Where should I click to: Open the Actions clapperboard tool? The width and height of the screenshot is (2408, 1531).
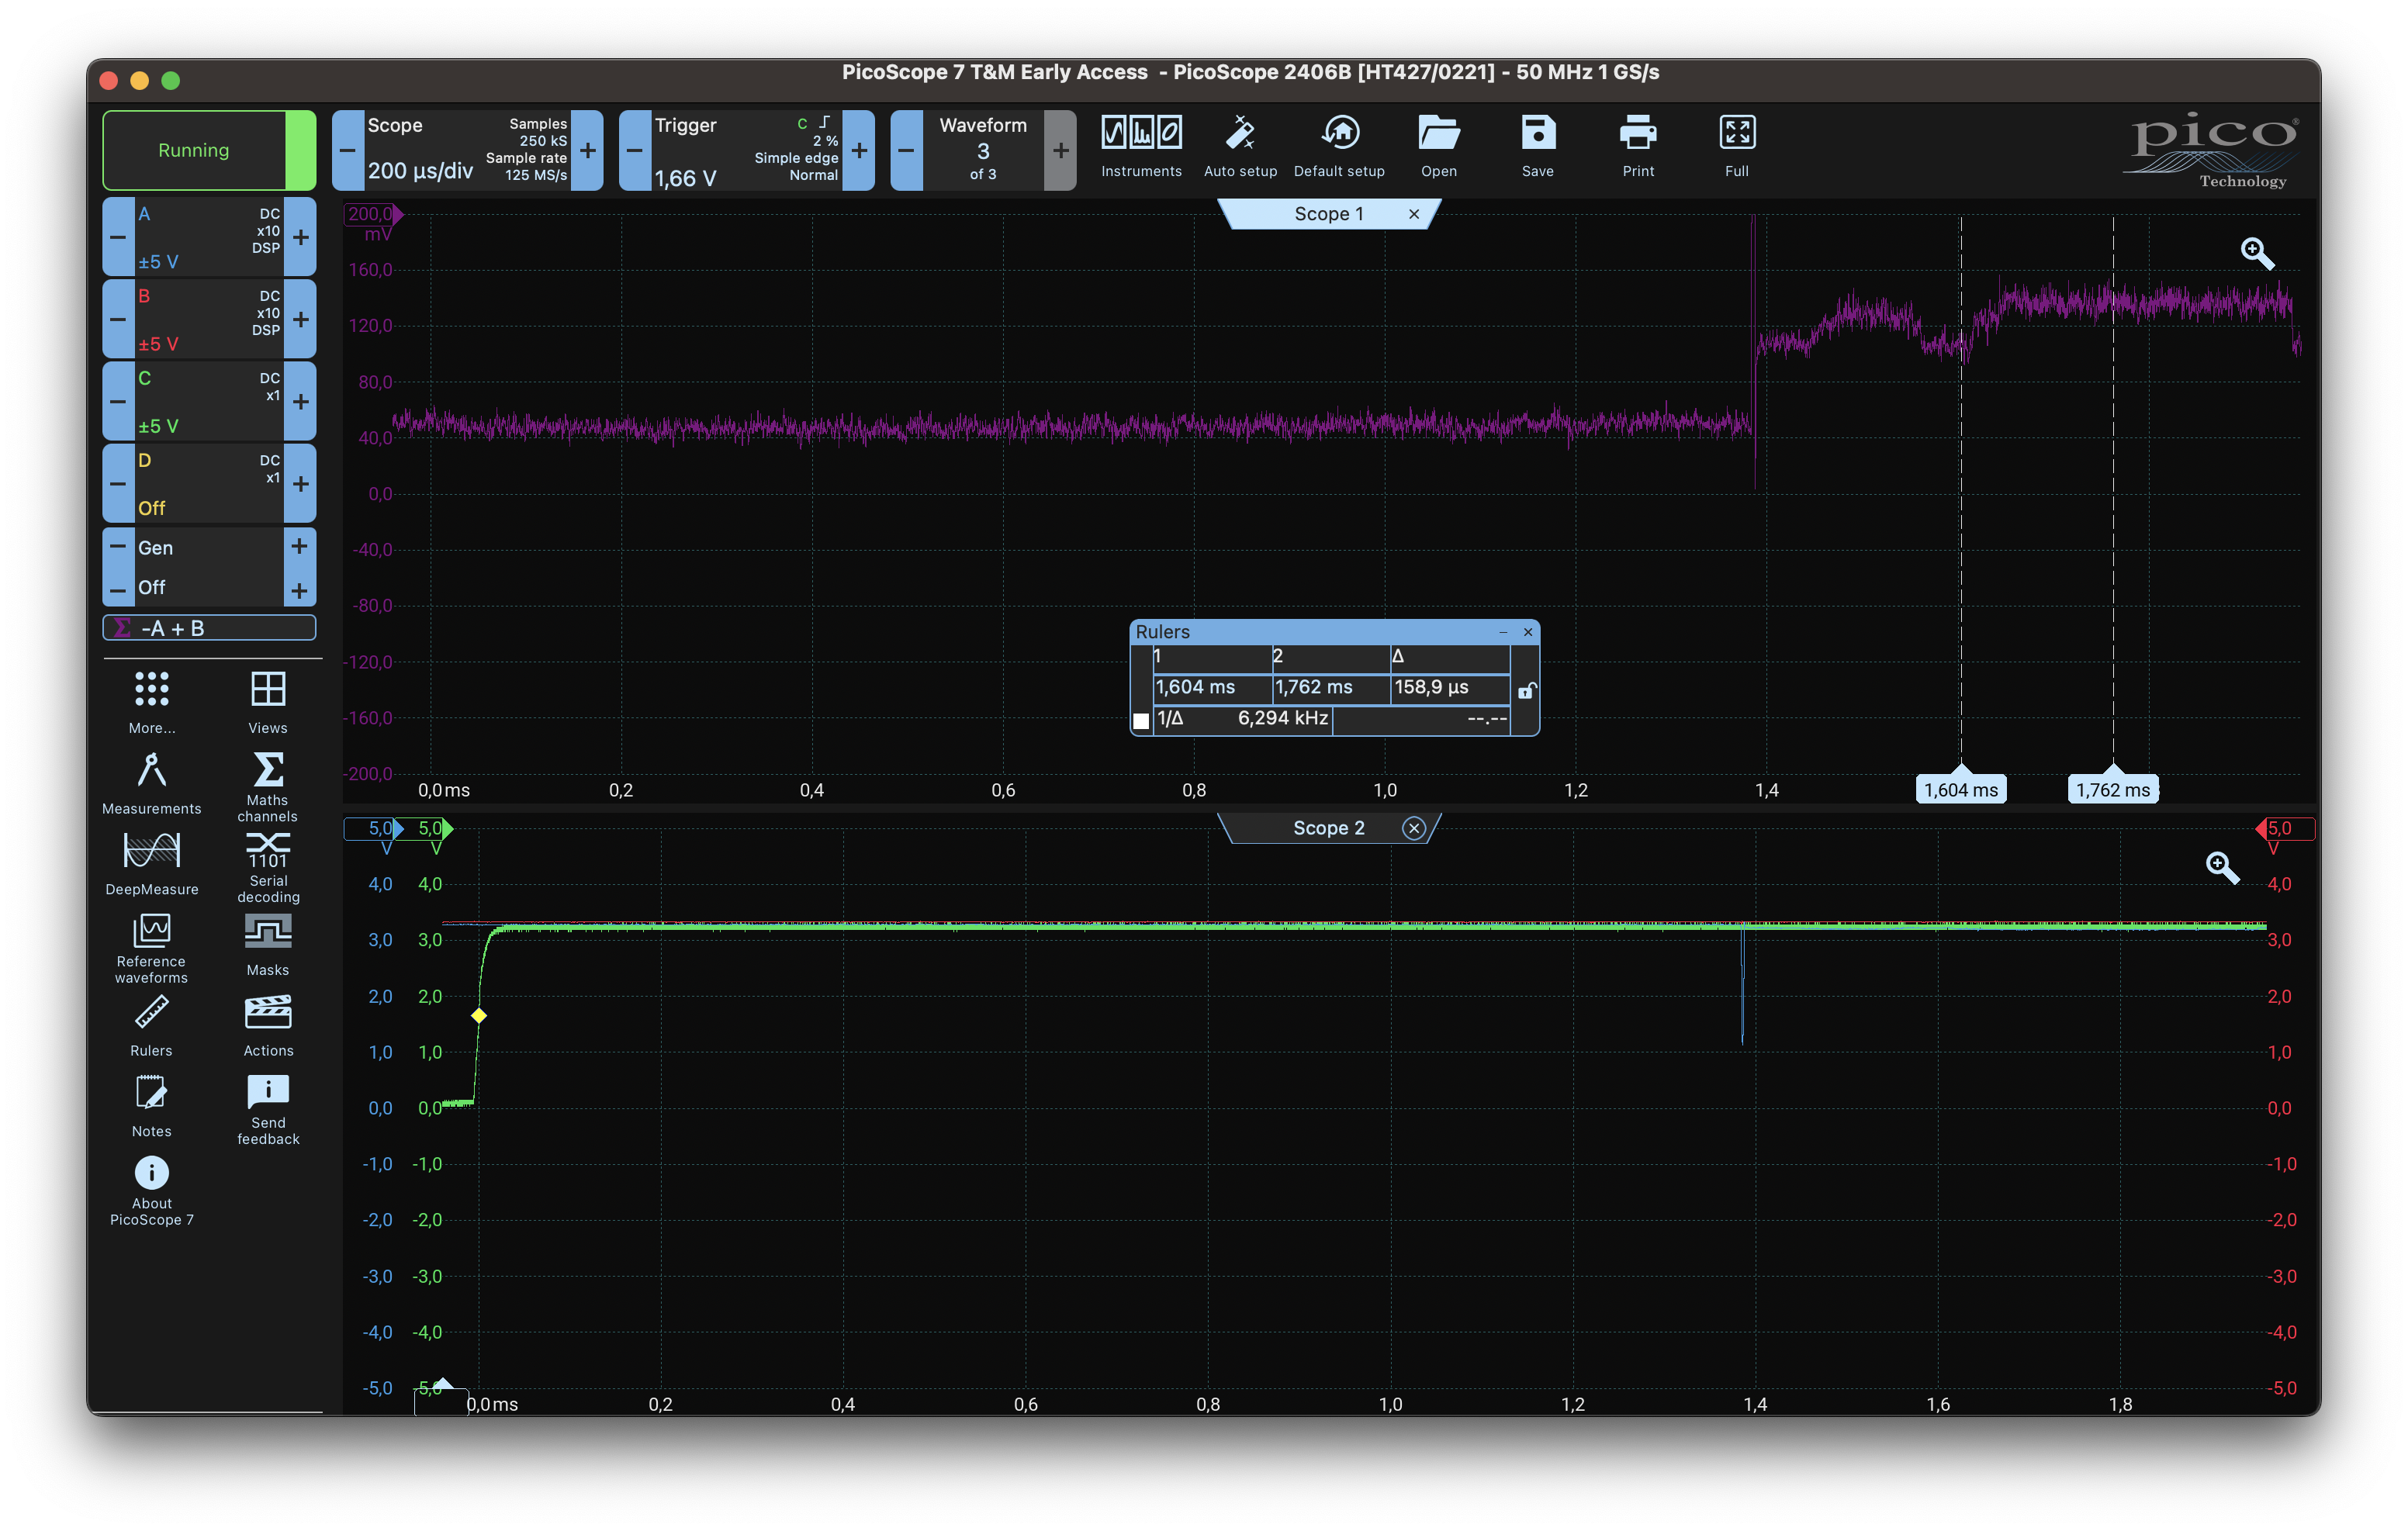268,1014
